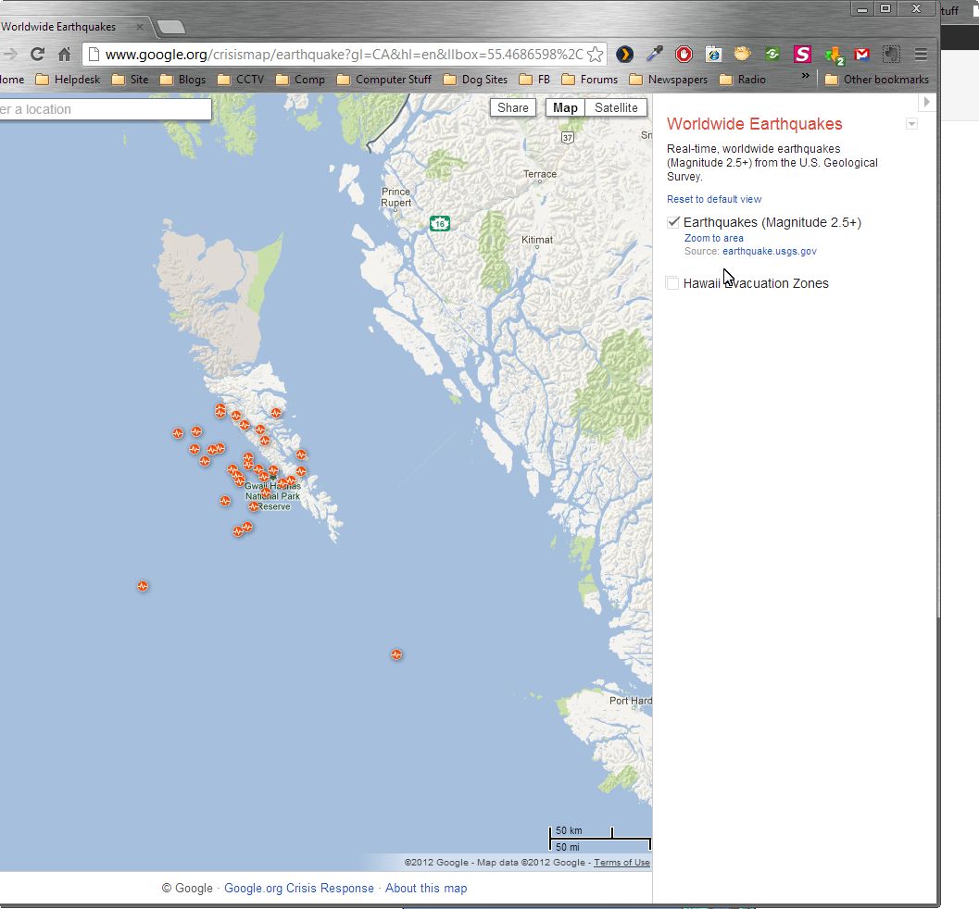The height and width of the screenshot is (909, 979).
Task: Click the Gmail checker extension icon
Action: (x=861, y=55)
